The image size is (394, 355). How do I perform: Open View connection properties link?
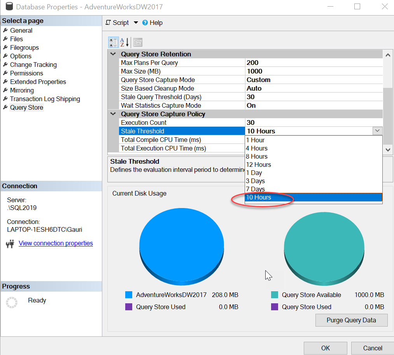point(56,243)
